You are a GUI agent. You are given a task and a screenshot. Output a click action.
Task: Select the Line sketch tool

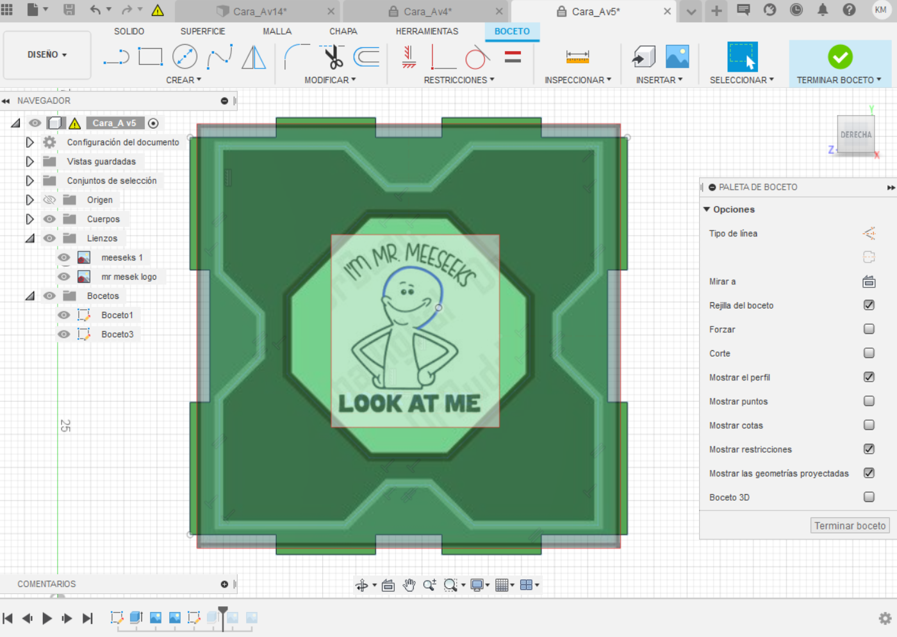[116, 57]
